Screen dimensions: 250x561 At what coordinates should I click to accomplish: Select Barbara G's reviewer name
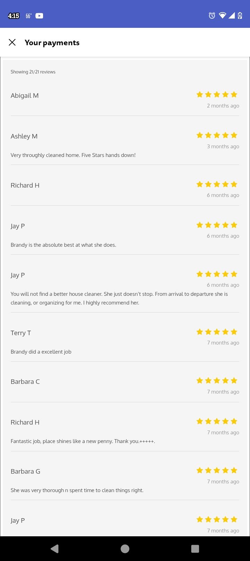25,472
